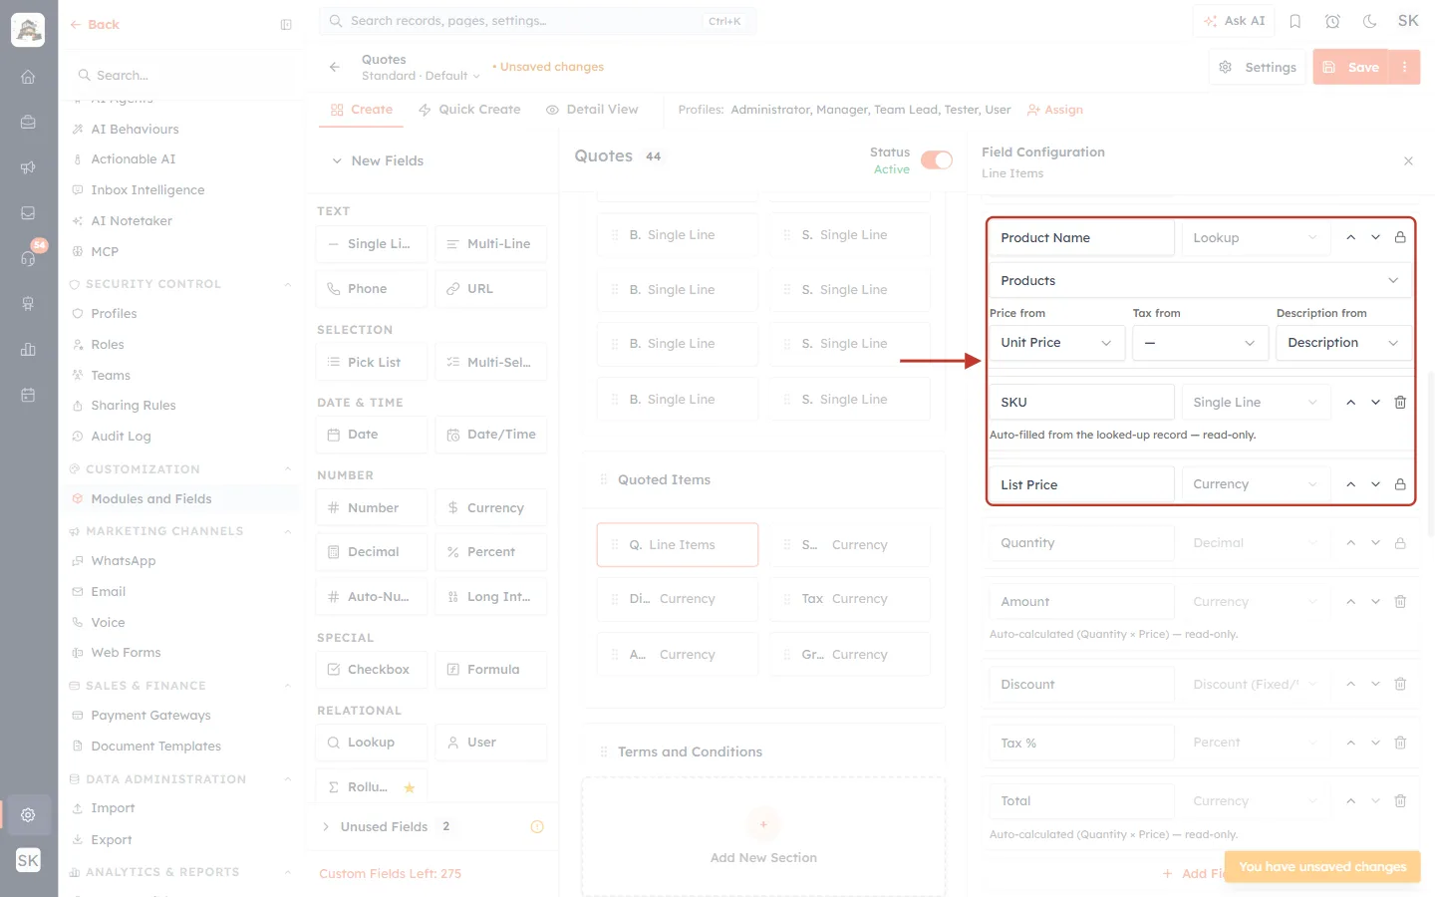Open the bar chart reports rail icon

point(28,349)
